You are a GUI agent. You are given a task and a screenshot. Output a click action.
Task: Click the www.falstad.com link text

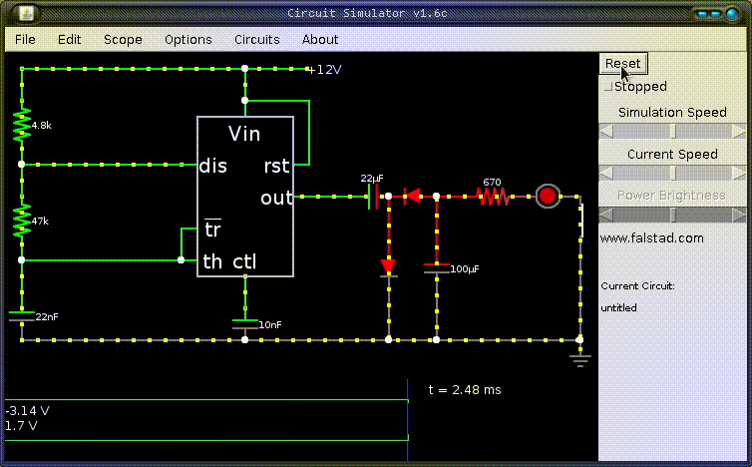tap(651, 238)
